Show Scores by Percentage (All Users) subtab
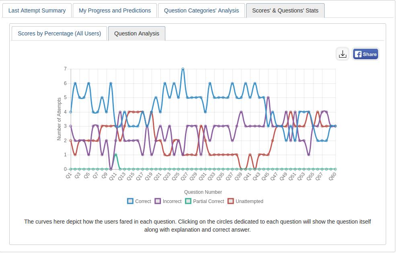 click(59, 33)
